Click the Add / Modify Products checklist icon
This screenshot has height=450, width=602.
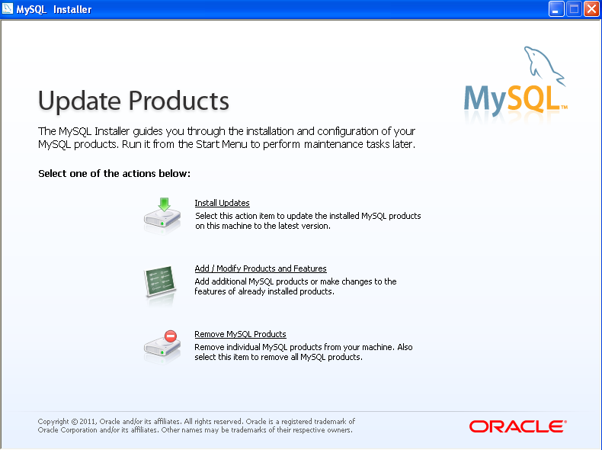[x=161, y=283]
